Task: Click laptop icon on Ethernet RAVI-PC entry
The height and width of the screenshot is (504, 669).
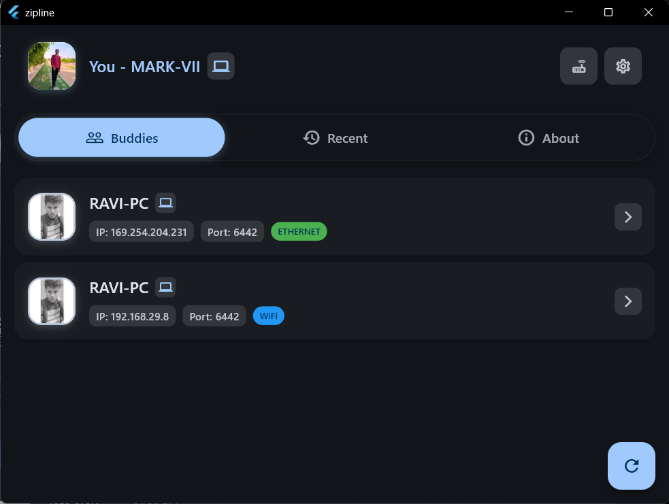Action: pyautogui.click(x=165, y=203)
